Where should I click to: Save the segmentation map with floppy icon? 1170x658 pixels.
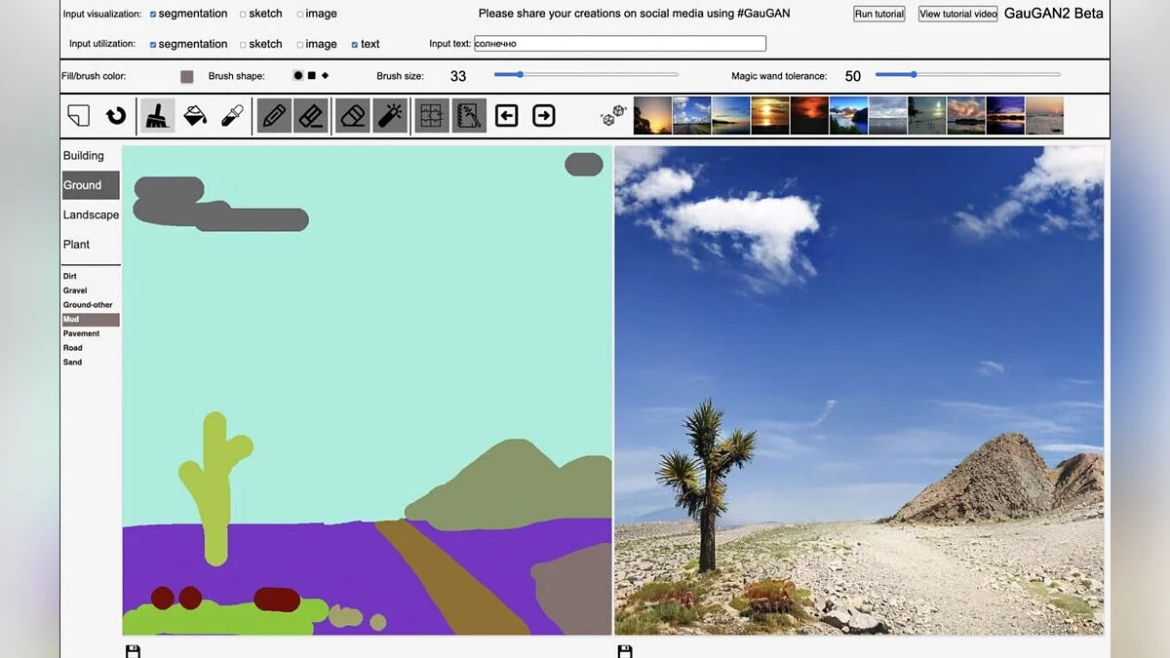tap(134, 651)
